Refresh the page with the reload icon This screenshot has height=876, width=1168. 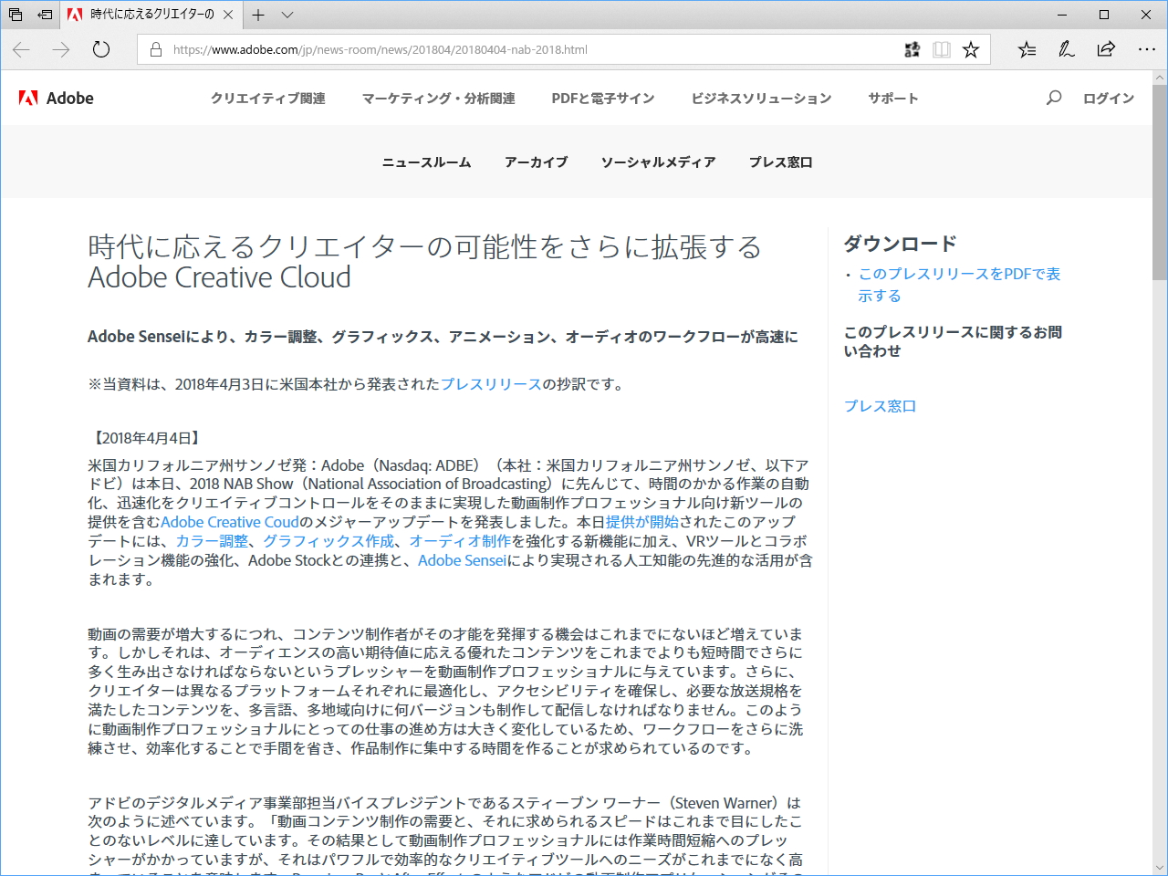click(101, 50)
